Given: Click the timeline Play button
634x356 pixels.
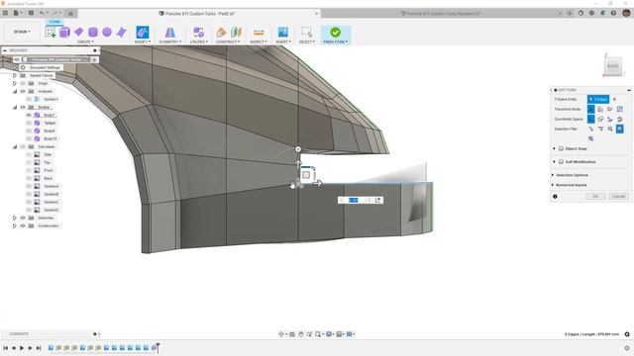Looking at the screenshot, I should pos(22,348).
